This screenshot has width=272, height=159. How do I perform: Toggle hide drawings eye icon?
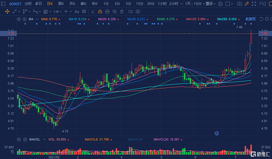pos(114,12)
